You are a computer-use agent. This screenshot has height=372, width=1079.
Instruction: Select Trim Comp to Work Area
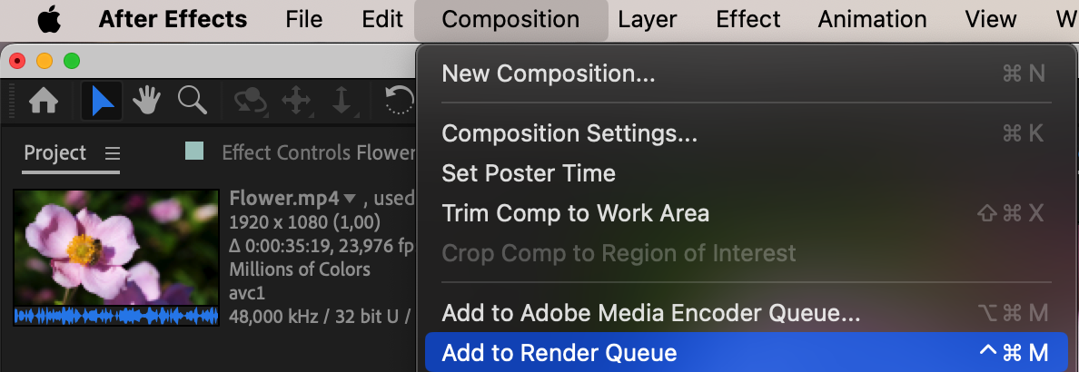pos(575,213)
